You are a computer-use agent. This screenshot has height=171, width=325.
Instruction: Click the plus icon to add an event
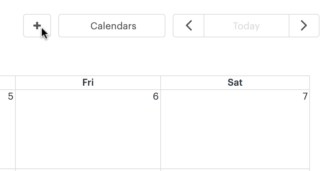pos(37,26)
